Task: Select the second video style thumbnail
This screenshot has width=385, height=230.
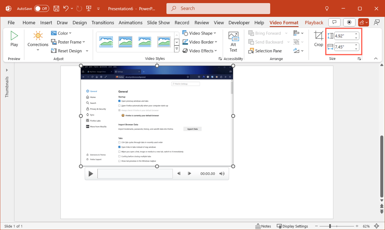Action: pyautogui.click(x=125, y=42)
